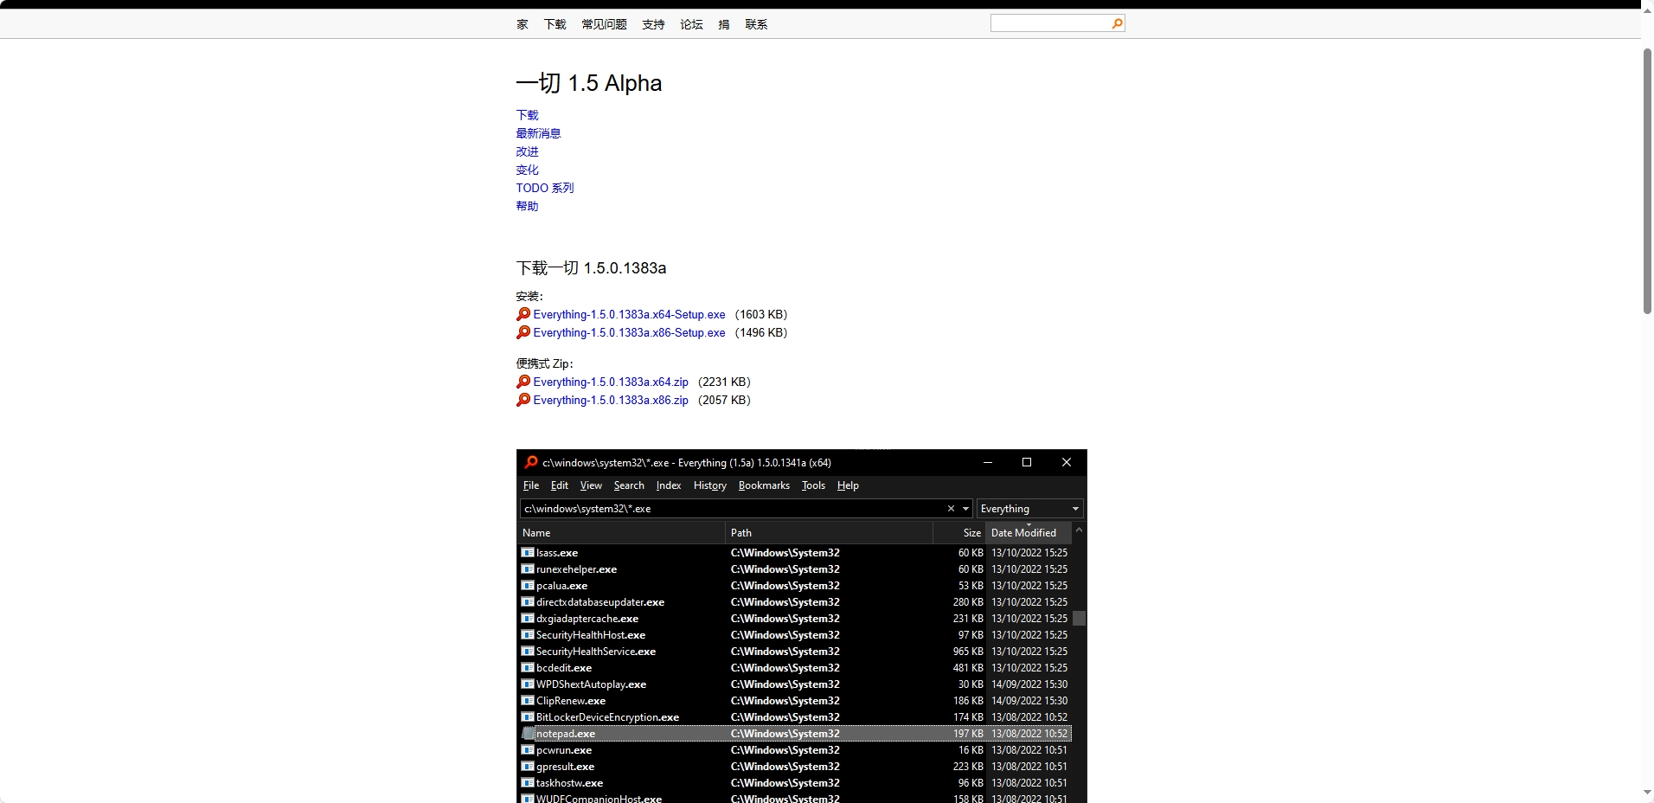Viewport: 1654px width, 803px height.
Task: Jump to the TODO 系列 section link
Action: pyautogui.click(x=545, y=188)
